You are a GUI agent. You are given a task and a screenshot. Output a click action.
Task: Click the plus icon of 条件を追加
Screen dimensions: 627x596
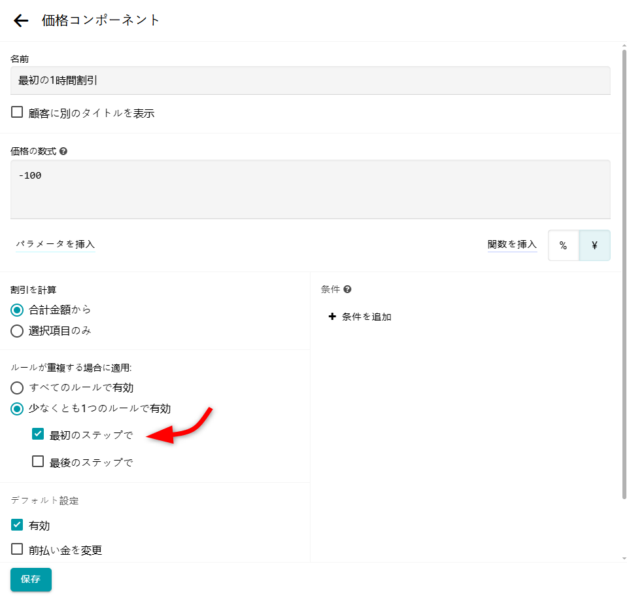click(332, 317)
